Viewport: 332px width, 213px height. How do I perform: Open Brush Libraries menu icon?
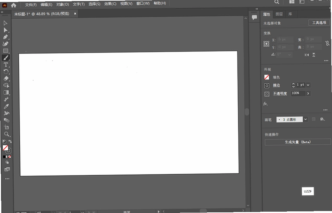(322, 119)
